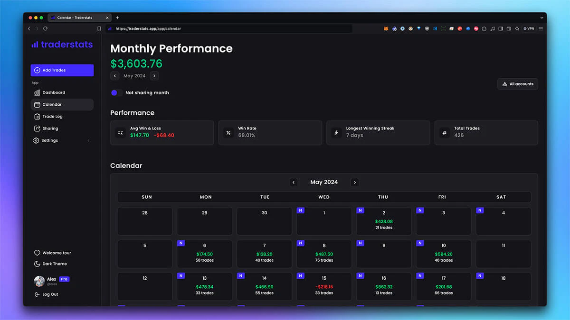Image resolution: width=570 pixels, height=320 pixels.
Task: Click the VPN indicator in the browser toolbar
Action: click(x=529, y=28)
